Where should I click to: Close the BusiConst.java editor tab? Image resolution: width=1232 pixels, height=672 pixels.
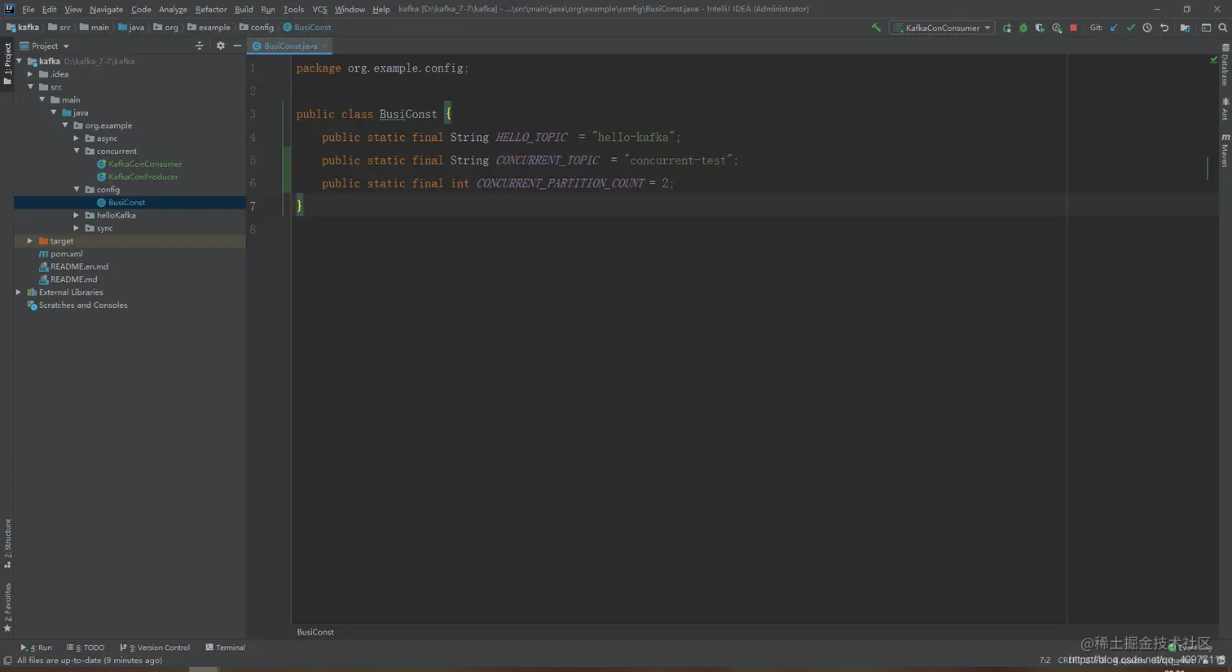coord(325,46)
